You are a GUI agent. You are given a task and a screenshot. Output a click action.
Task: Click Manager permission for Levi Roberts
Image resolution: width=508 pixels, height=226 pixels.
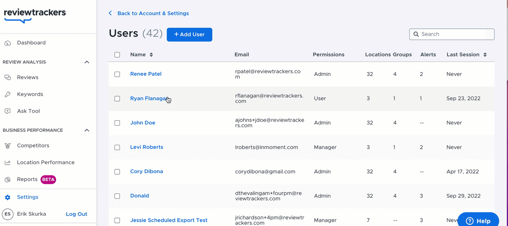pos(325,147)
